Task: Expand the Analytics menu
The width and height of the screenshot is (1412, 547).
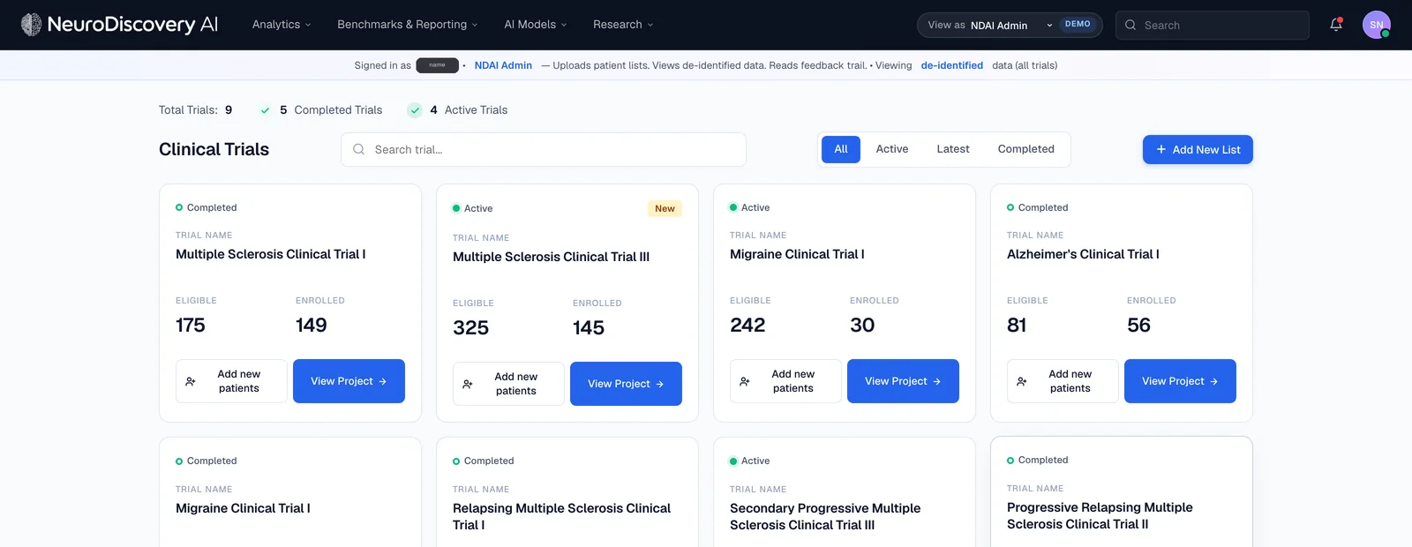Action: [x=282, y=25]
